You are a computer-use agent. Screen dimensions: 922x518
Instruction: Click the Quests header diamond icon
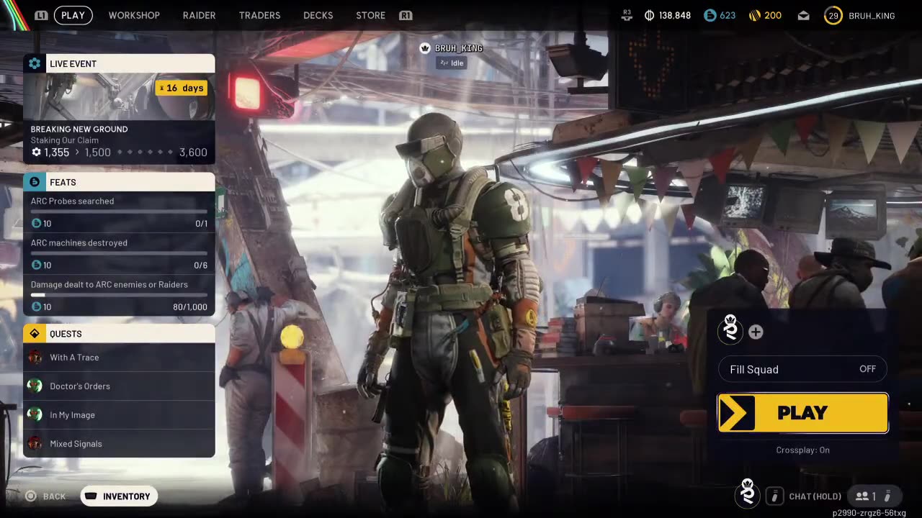pyautogui.click(x=34, y=334)
